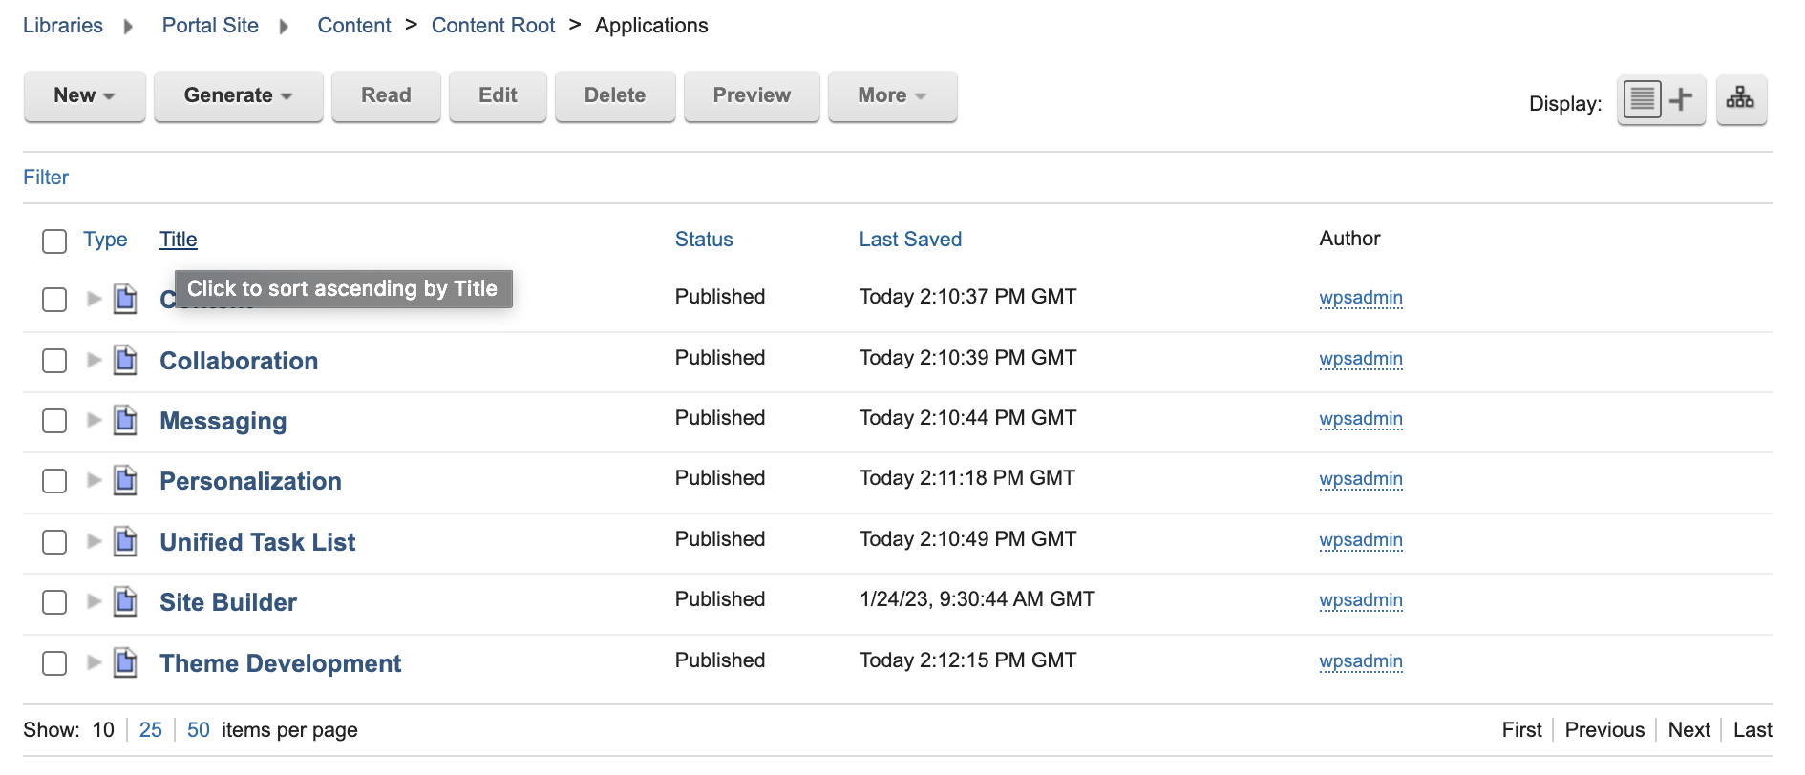The image size is (1805, 775).
Task: Click the Unified Task List document icon
Action: (125, 541)
